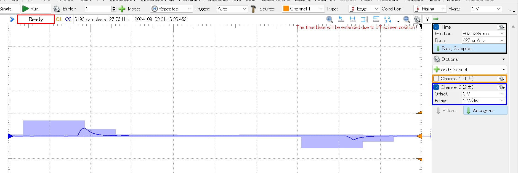Toggle the Y axis button
This screenshot has width=518, height=173.
427,19
